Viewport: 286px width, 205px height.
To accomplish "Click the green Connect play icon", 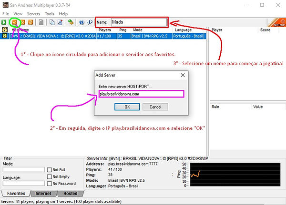I will (x=4, y=22).
